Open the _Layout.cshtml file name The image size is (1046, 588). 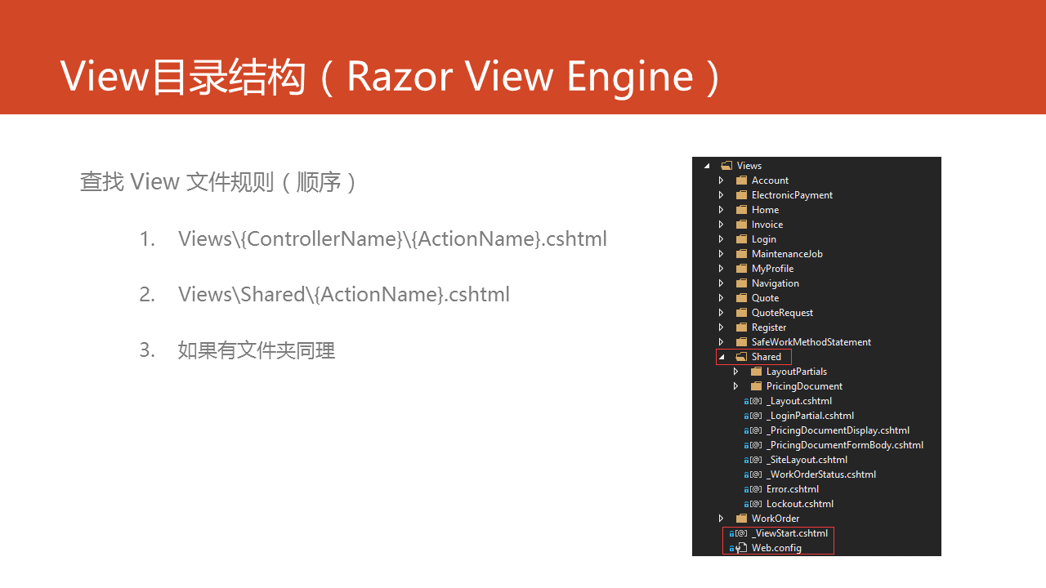(799, 401)
